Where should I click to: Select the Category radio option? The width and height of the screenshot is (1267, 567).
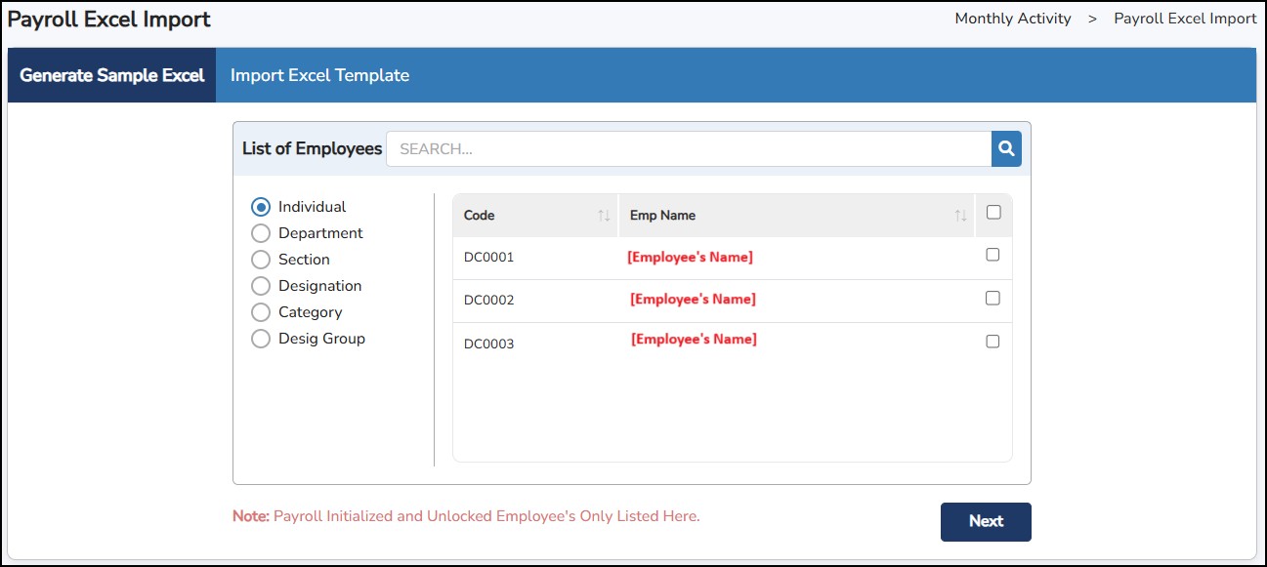click(x=261, y=312)
